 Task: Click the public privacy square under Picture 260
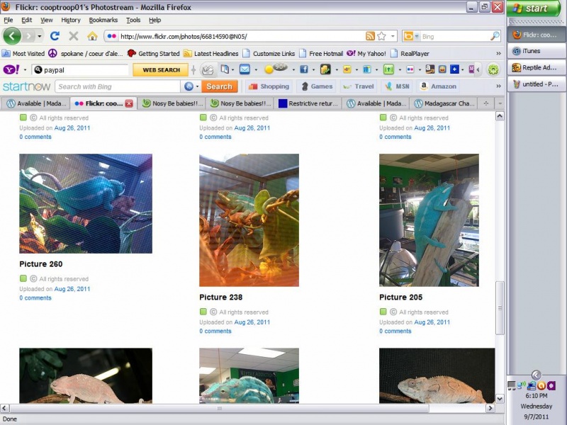click(23, 278)
